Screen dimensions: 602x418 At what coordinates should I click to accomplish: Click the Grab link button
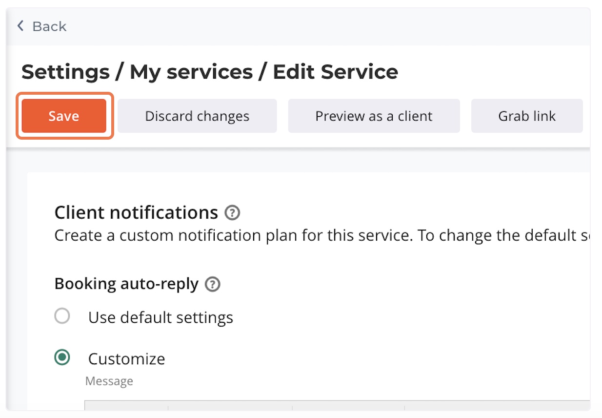click(527, 116)
